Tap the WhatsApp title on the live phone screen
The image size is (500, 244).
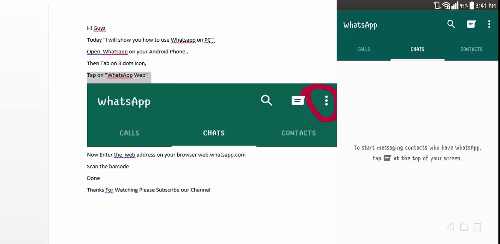click(360, 25)
